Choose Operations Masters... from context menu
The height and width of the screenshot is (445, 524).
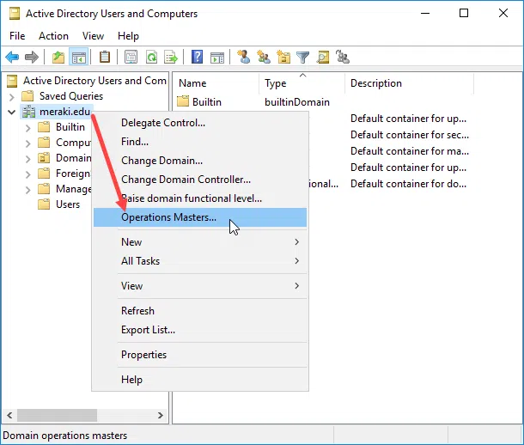(200, 217)
